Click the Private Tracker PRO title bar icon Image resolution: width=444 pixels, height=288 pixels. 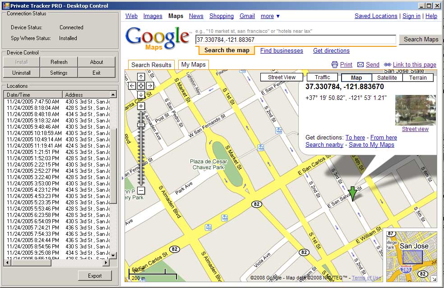point(6,6)
